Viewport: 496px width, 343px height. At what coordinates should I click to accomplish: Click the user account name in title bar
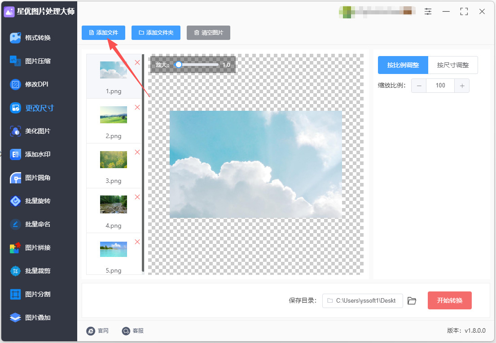[x=377, y=12]
